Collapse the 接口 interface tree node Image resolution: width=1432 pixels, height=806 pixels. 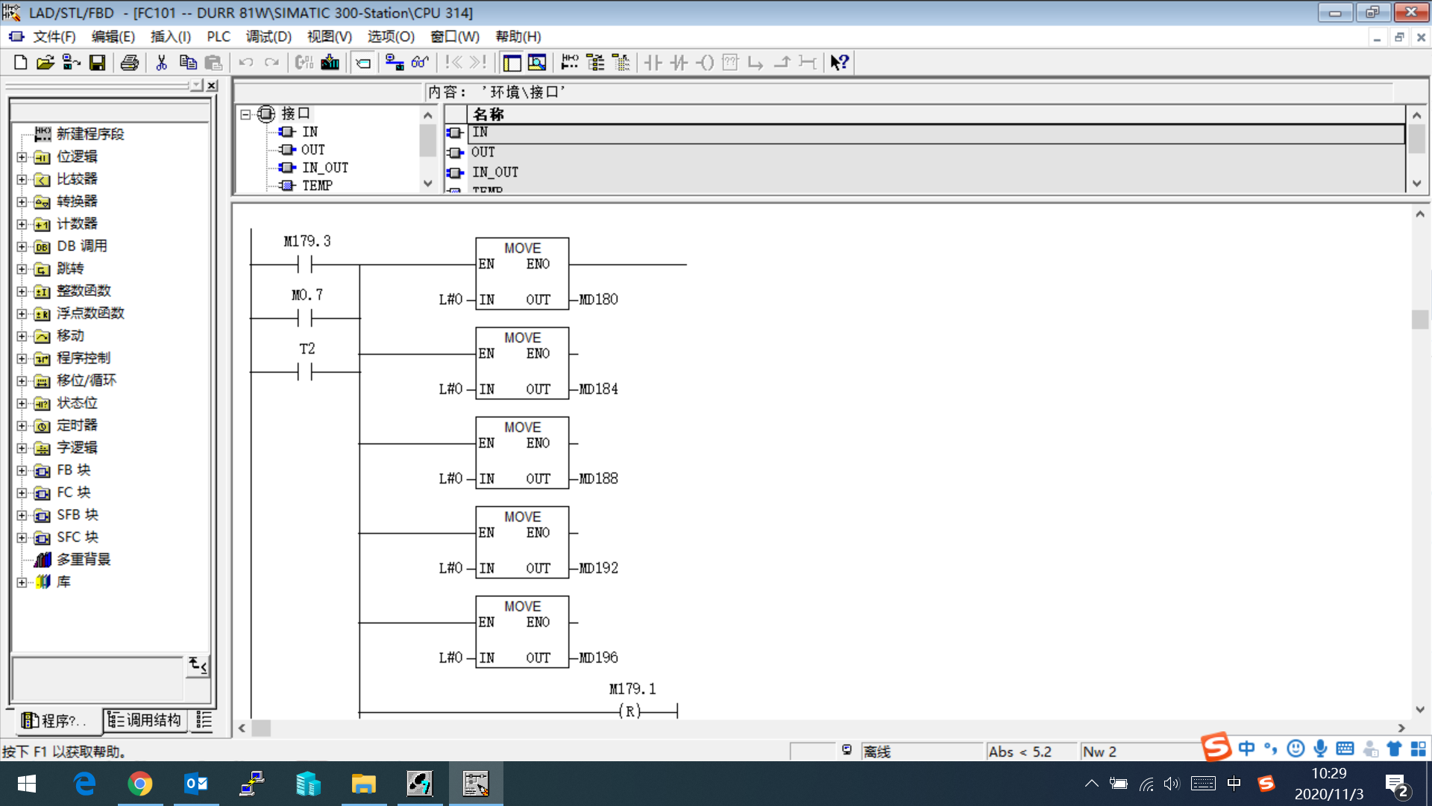point(245,114)
